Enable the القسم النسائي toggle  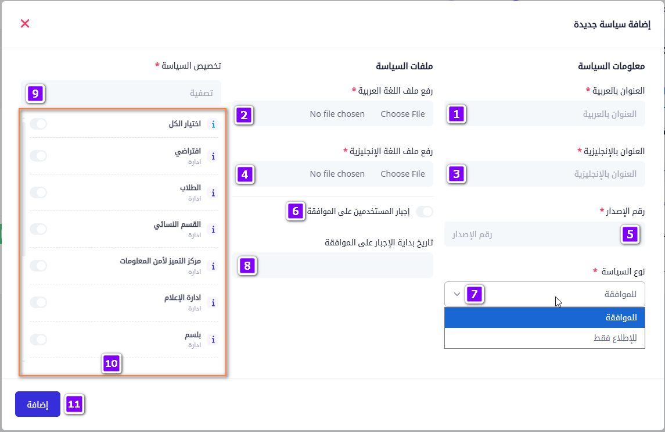point(38,229)
